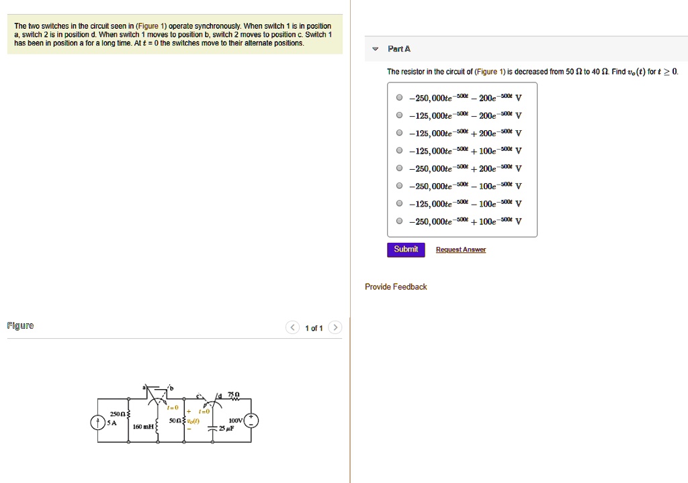Viewport: 688px width, 483px height.
Task: Select the −250,000te−500t − 100e−500t V answer
Action: tap(399, 186)
